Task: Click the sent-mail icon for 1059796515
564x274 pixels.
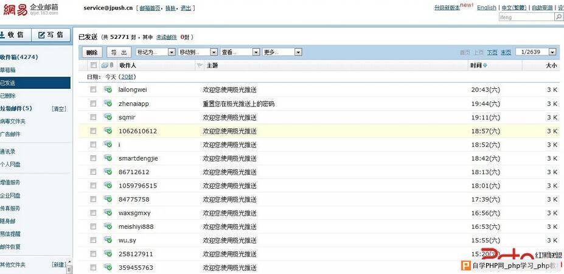Action: pos(108,186)
